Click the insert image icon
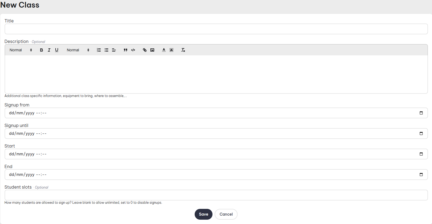The height and width of the screenshot is (224, 432). coord(152,50)
